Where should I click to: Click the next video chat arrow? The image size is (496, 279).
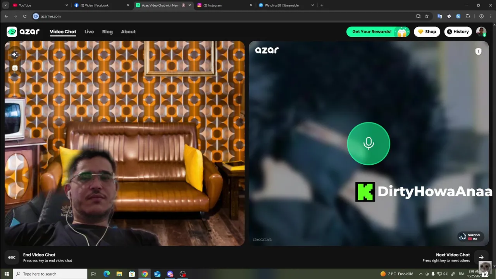coord(481,257)
